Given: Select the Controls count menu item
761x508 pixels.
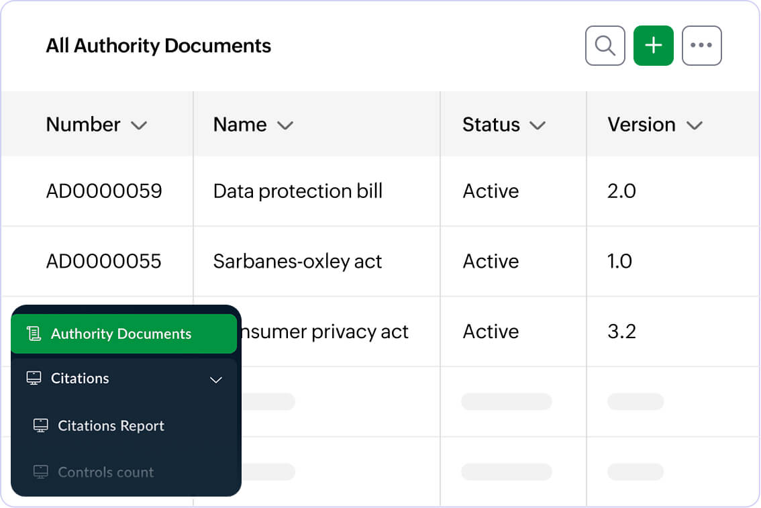Looking at the screenshot, I should coord(106,472).
